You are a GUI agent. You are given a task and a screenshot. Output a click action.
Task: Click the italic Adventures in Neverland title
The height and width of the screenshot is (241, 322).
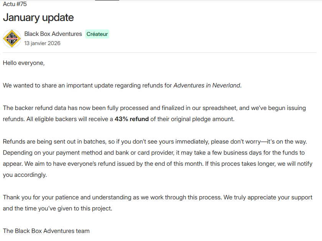[x=207, y=86]
